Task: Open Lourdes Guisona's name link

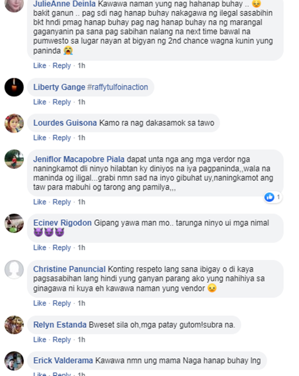Action: point(65,123)
